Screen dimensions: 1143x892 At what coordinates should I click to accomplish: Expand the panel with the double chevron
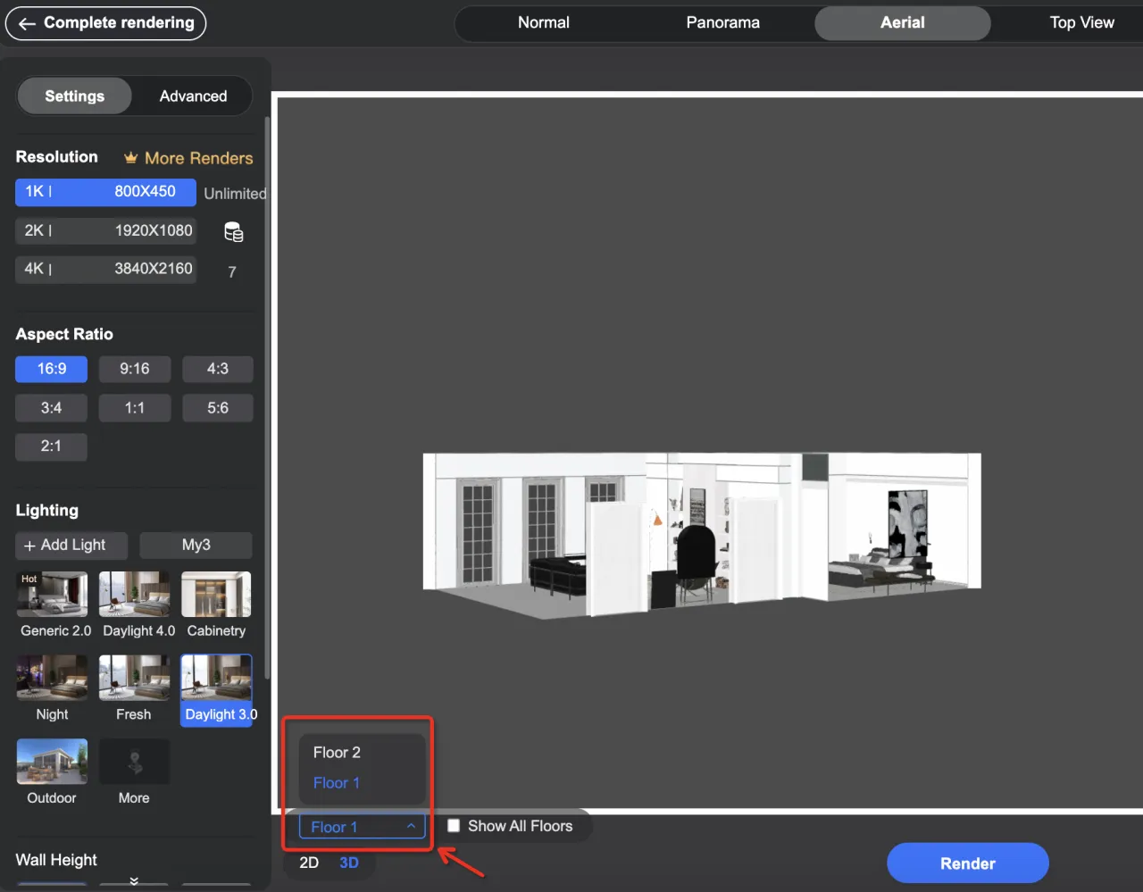(134, 880)
